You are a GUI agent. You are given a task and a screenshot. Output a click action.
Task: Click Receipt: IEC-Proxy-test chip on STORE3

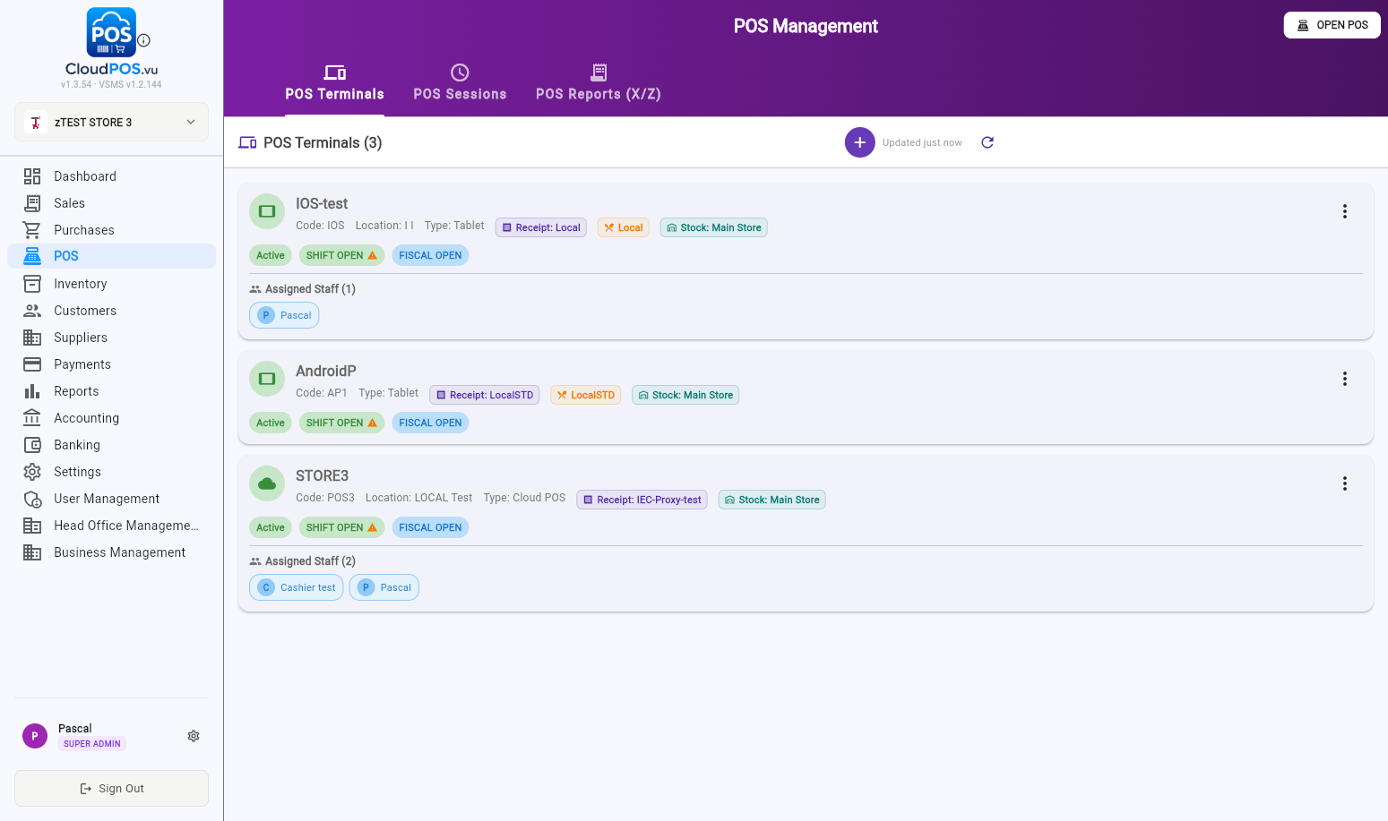coord(642,500)
